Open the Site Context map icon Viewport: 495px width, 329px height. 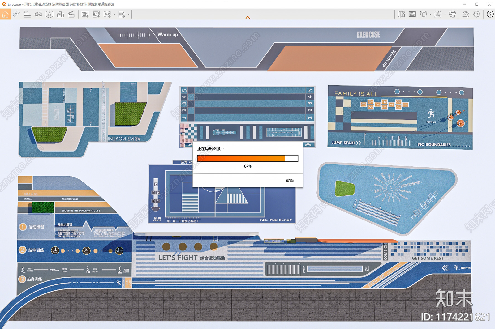tap(402, 14)
